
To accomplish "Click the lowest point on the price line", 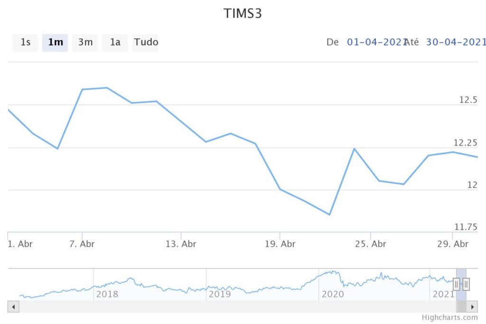I will (x=329, y=214).
